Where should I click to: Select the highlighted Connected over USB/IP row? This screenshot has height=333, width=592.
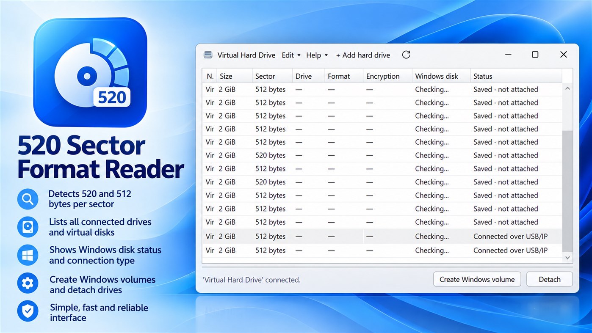[382, 237]
